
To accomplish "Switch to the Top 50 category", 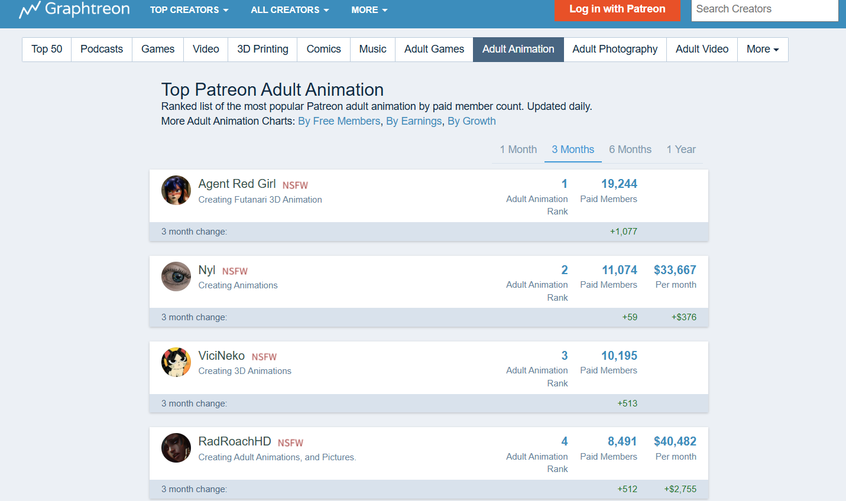I will click(x=47, y=50).
